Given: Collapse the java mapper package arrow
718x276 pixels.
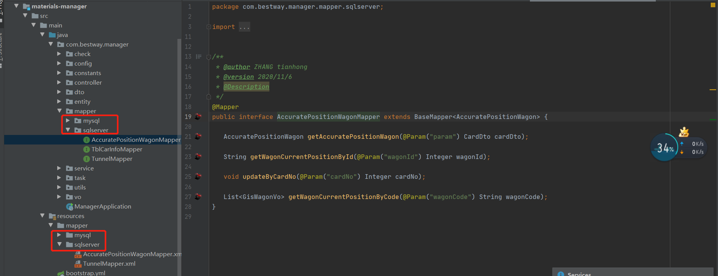Looking at the screenshot, I should [x=60, y=111].
